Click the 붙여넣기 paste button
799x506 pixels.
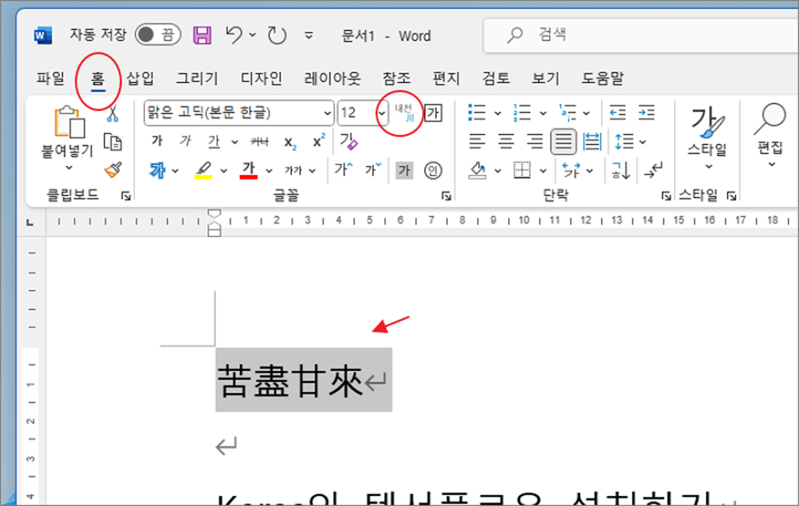tap(68, 131)
